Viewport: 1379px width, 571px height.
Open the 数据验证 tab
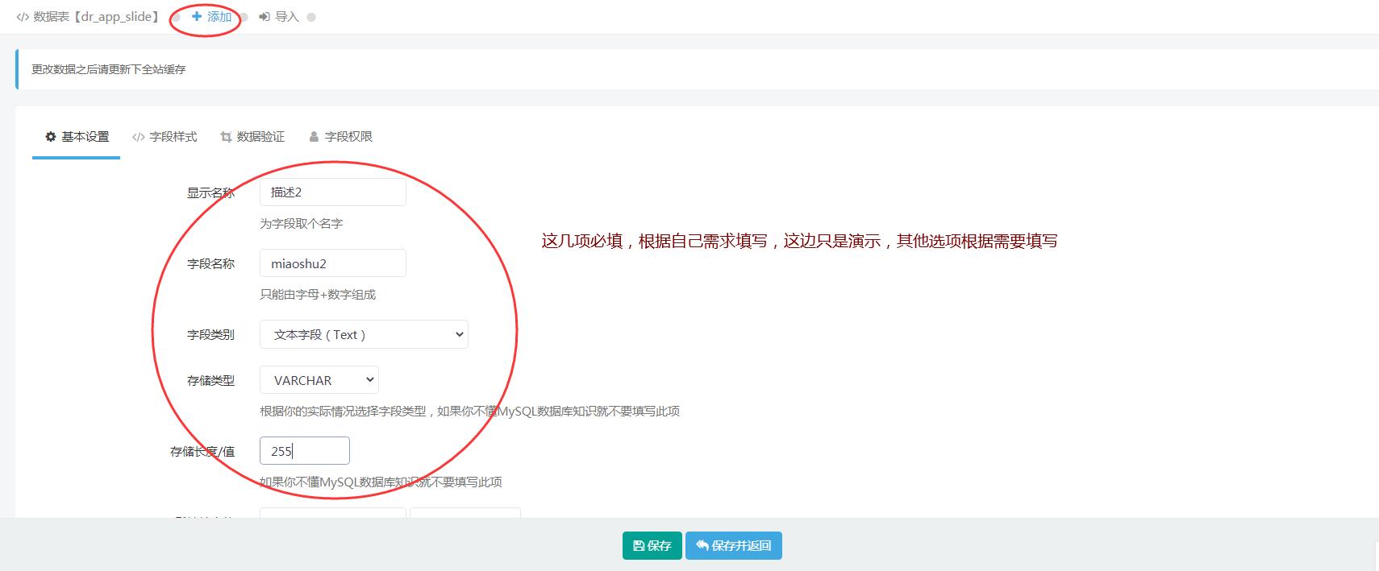pos(252,137)
